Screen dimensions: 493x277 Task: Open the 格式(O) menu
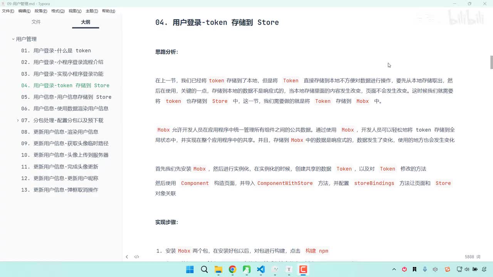click(x=58, y=11)
